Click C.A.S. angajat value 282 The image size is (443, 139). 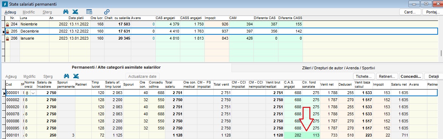pyautogui.click(x=293, y=135)
